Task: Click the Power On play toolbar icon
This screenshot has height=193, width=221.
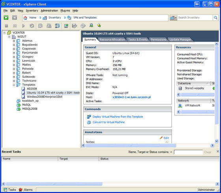Action: pyautogui.click(x=23, y=26)
